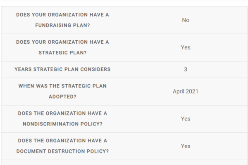
Task: Click the empty row at the table bottom
Action: click(124, 163)
